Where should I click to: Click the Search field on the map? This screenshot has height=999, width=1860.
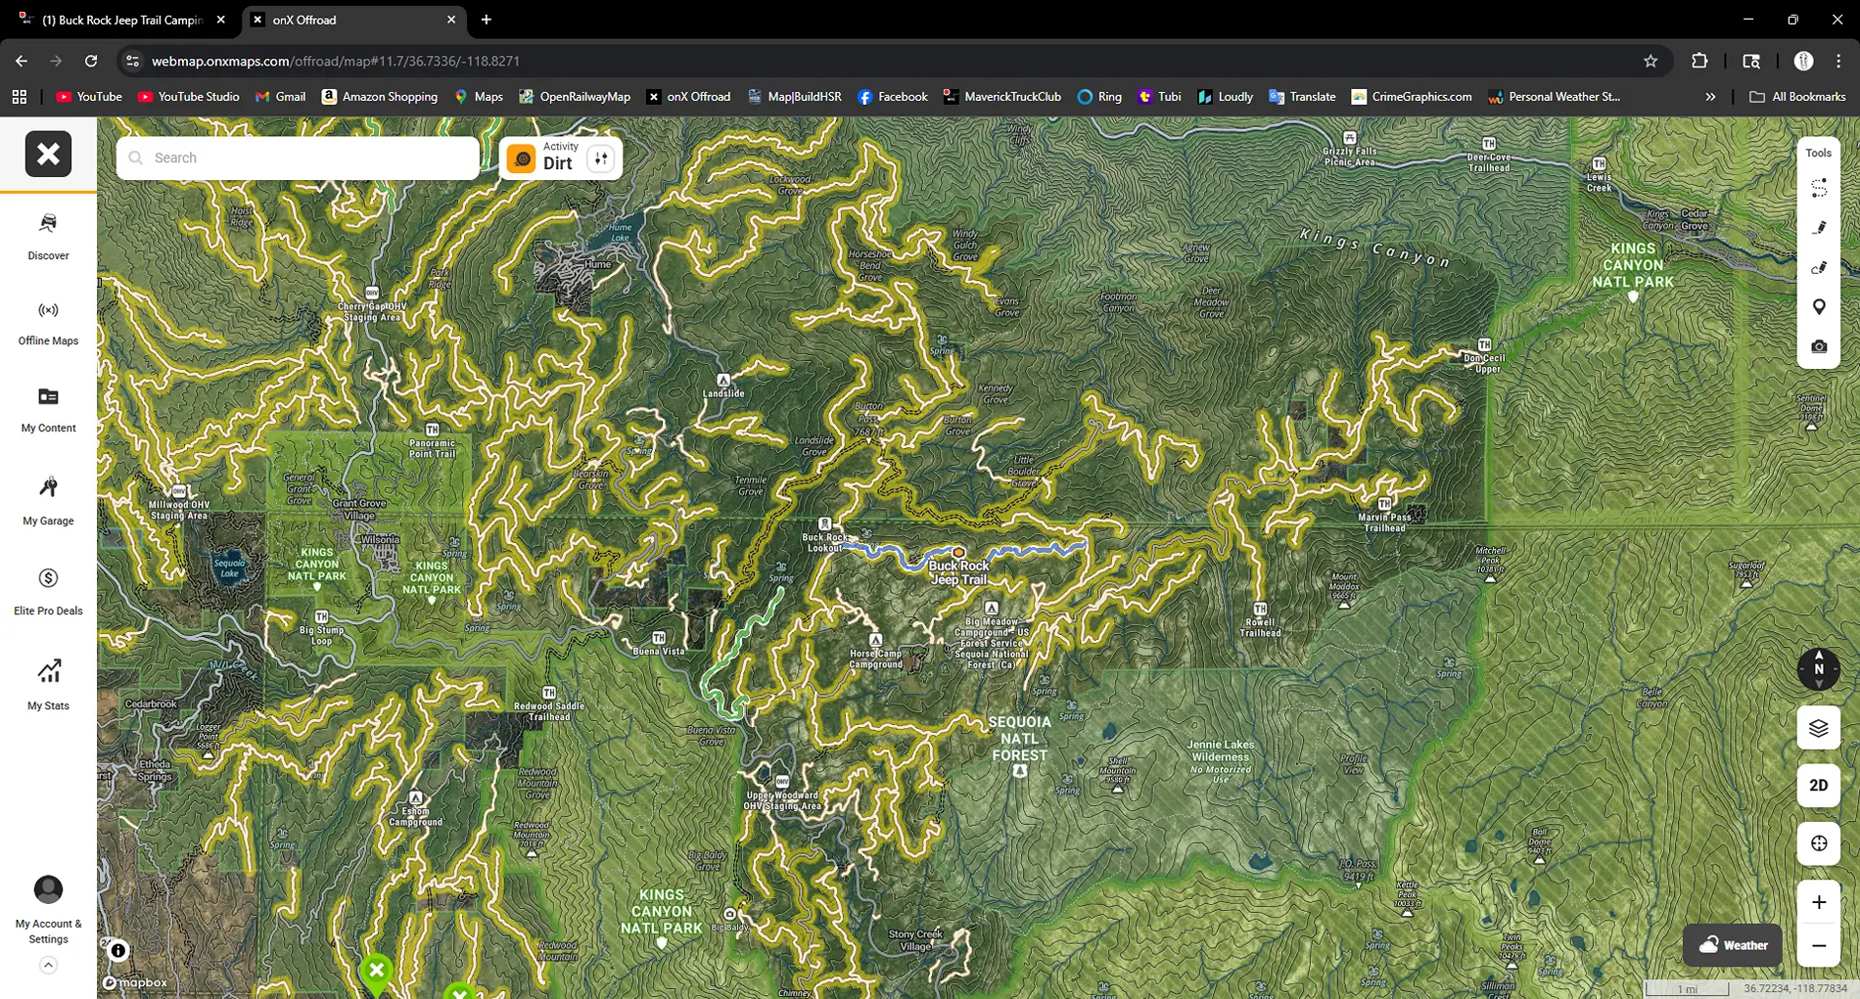(x=298, y=158)
